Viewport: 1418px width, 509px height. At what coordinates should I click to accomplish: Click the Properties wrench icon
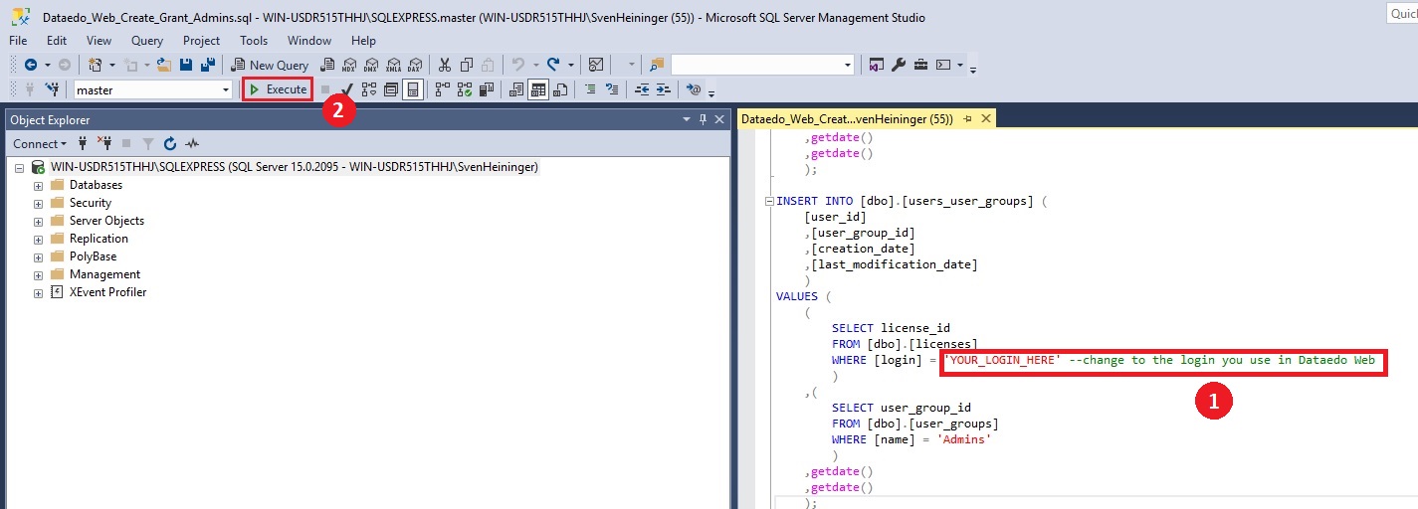[x=899, y=65]
